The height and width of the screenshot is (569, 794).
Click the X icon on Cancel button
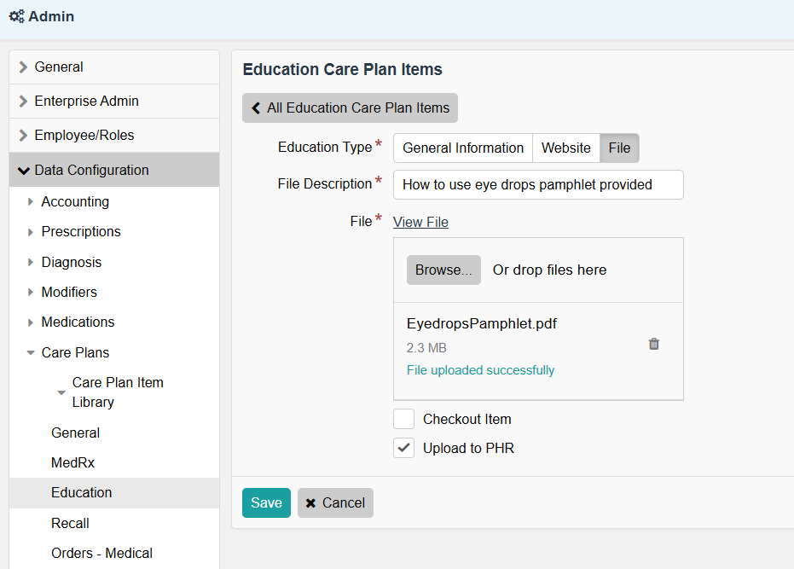coord(311,503)
